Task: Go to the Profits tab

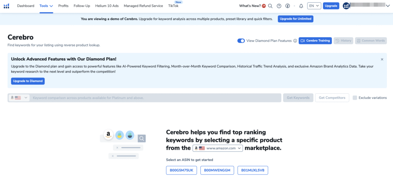Action: coord(63,6)
